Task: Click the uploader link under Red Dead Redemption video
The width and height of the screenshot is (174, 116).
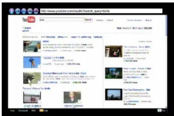Action: pos(132,102)
